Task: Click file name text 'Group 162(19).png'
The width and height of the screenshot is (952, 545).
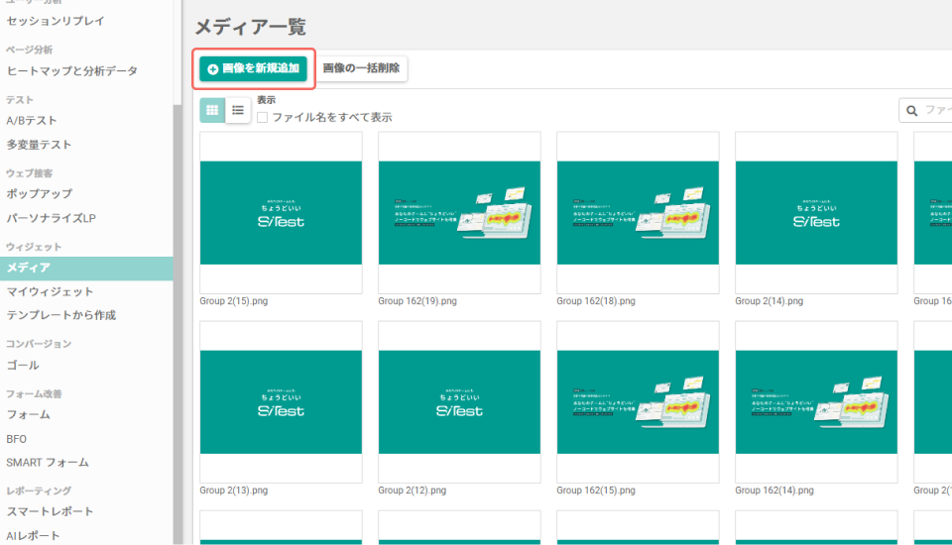Action: coord(417,301)
